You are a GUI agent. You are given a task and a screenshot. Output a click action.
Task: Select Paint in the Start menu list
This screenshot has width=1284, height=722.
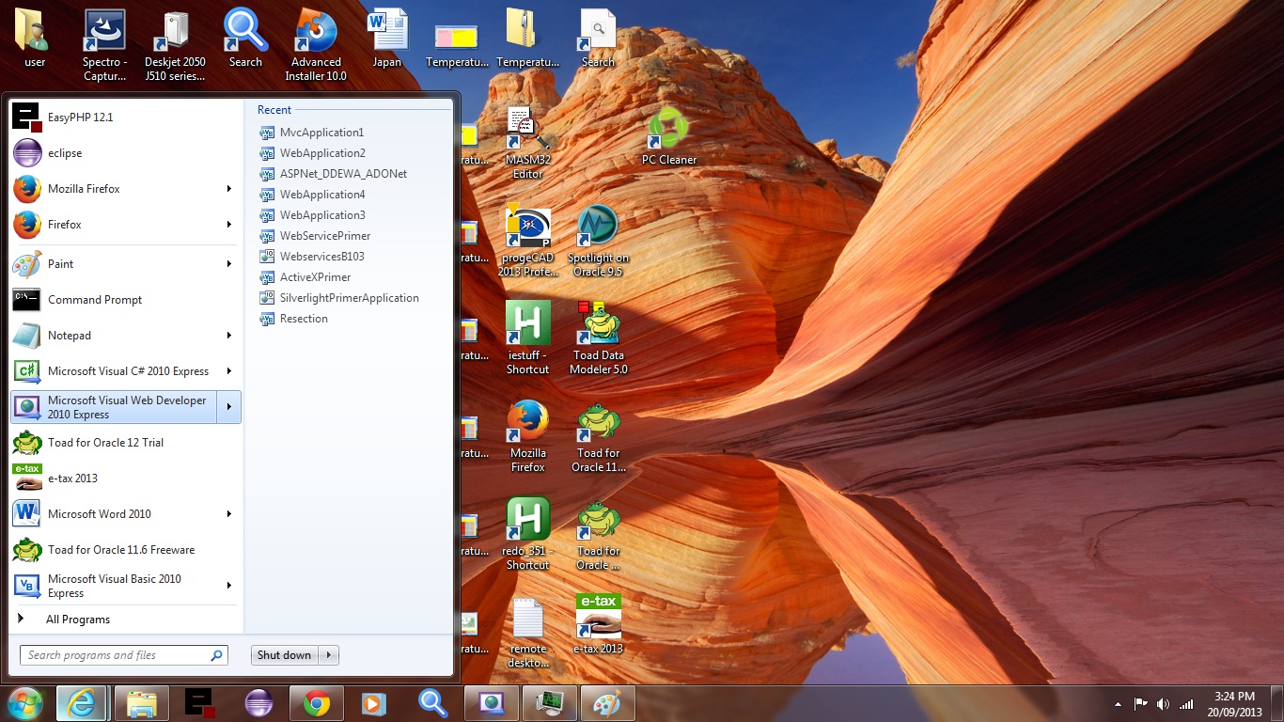click(114, 263)
